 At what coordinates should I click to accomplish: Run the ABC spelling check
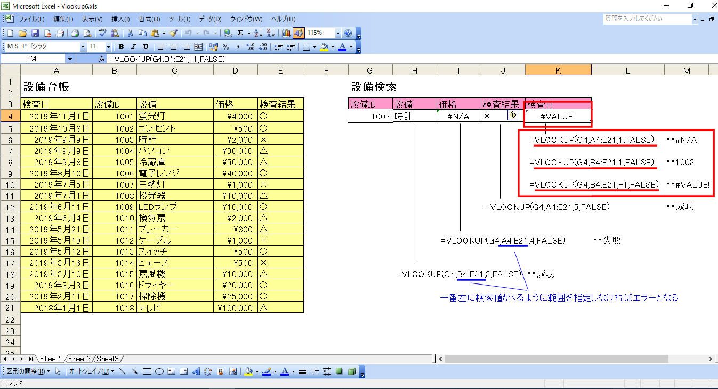click(x=102, y=33)
